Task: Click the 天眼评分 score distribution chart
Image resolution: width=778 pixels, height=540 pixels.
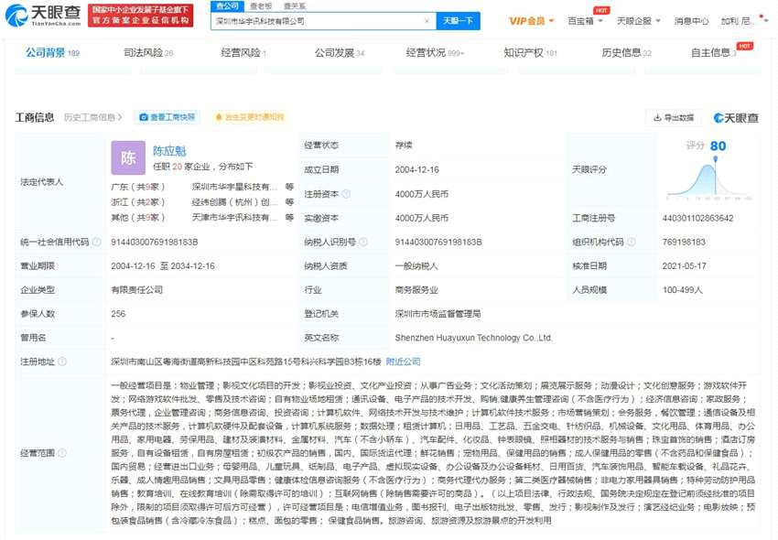Action: pos(709,179)
